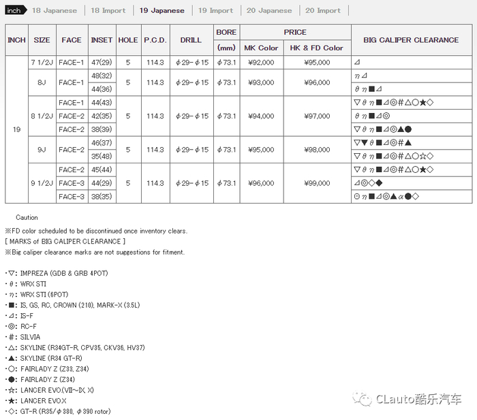The width and height of the screenshot is (477, 420).
Task: Click the HK & FD Color header
Action: pyautogui.click(x=317, y=48)
